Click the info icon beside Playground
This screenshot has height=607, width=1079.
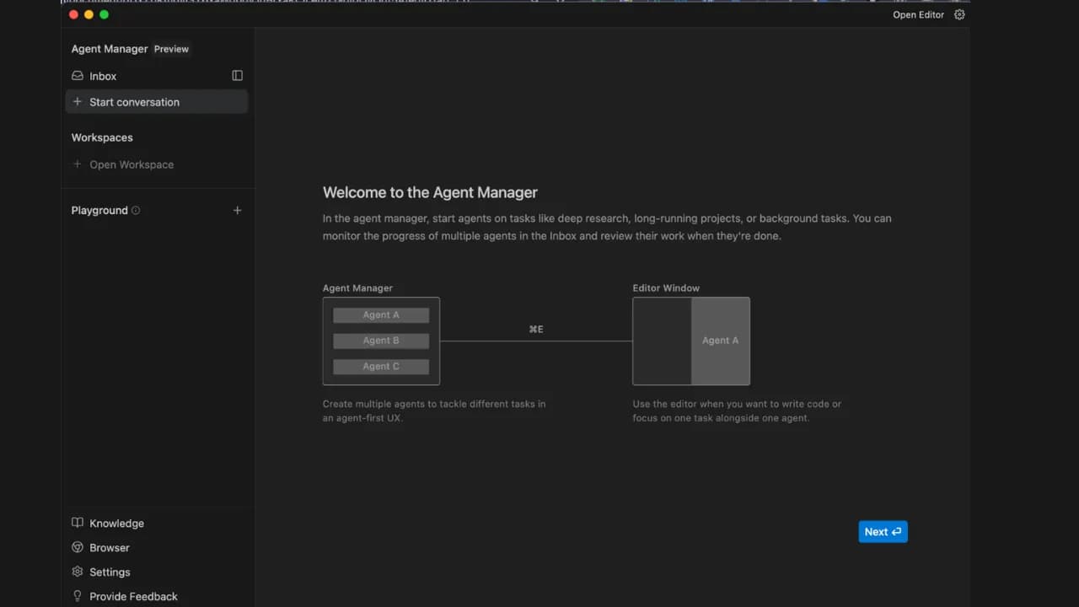pyautogui.click(x=135, y=210)
